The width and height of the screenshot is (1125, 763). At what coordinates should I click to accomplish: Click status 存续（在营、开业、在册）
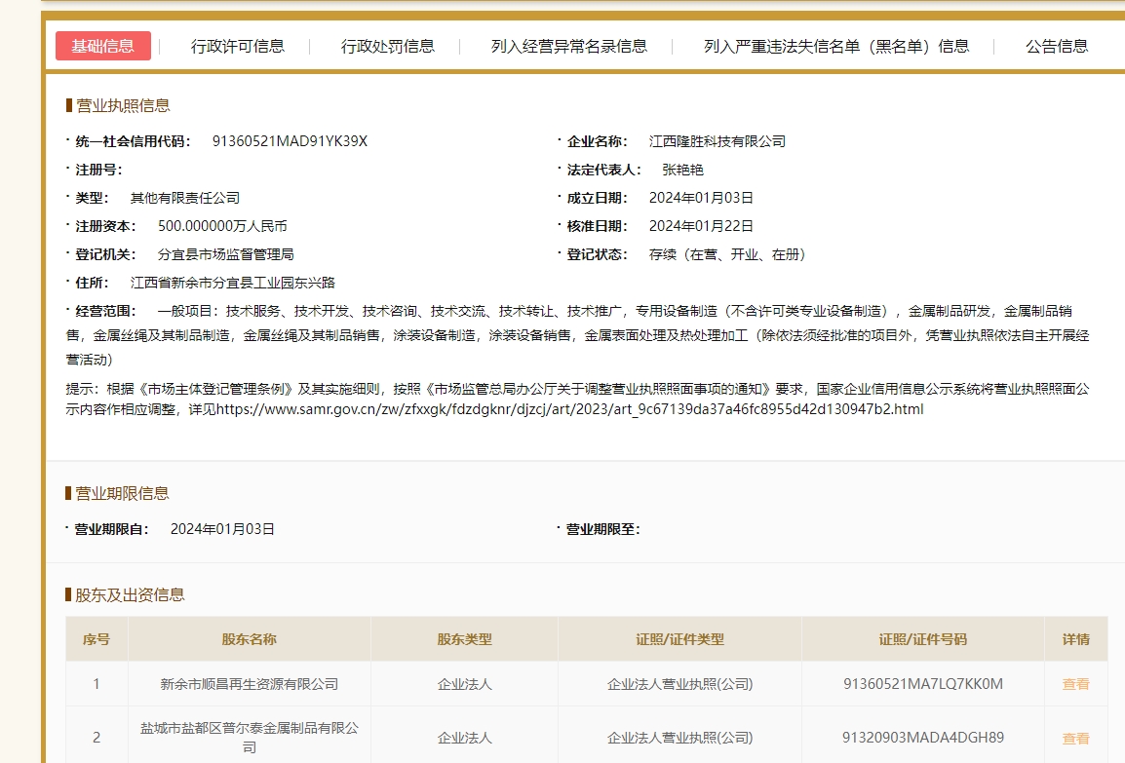pyautogui.click(x=727, y=254)
